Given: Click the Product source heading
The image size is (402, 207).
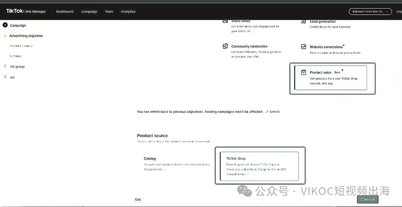Looking at the screenshot, I should click(x=152, y=136).
